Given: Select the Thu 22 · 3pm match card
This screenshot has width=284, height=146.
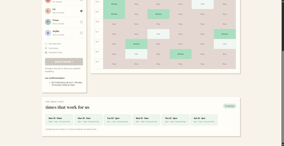Looking at the screenshot, I should (175, 120).
